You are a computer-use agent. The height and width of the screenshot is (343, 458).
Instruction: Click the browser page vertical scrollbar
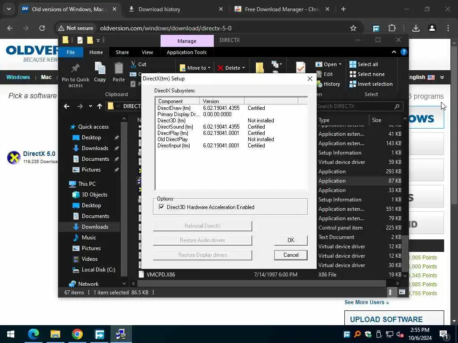(454, 125)
